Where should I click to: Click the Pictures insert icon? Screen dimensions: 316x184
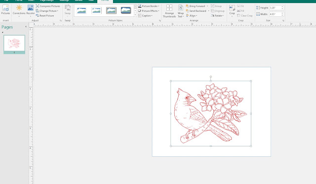(5, 10)
